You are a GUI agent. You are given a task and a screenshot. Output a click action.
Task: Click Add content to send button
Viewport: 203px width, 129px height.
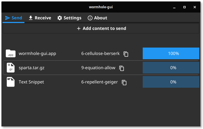(x=101, y=28)
